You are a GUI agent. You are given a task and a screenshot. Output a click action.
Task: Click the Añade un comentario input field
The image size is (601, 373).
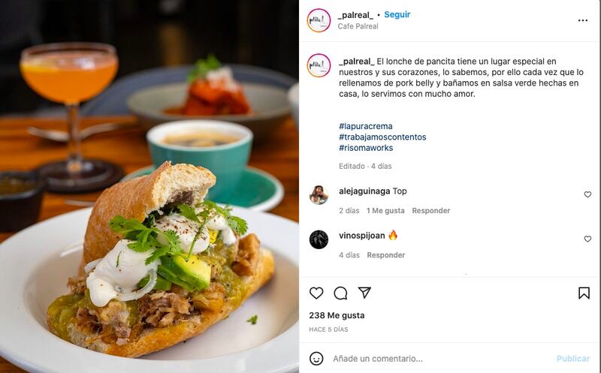click(441, 359)
